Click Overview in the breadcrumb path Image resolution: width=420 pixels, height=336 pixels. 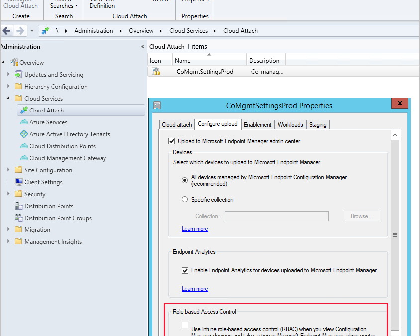[141, 31]
